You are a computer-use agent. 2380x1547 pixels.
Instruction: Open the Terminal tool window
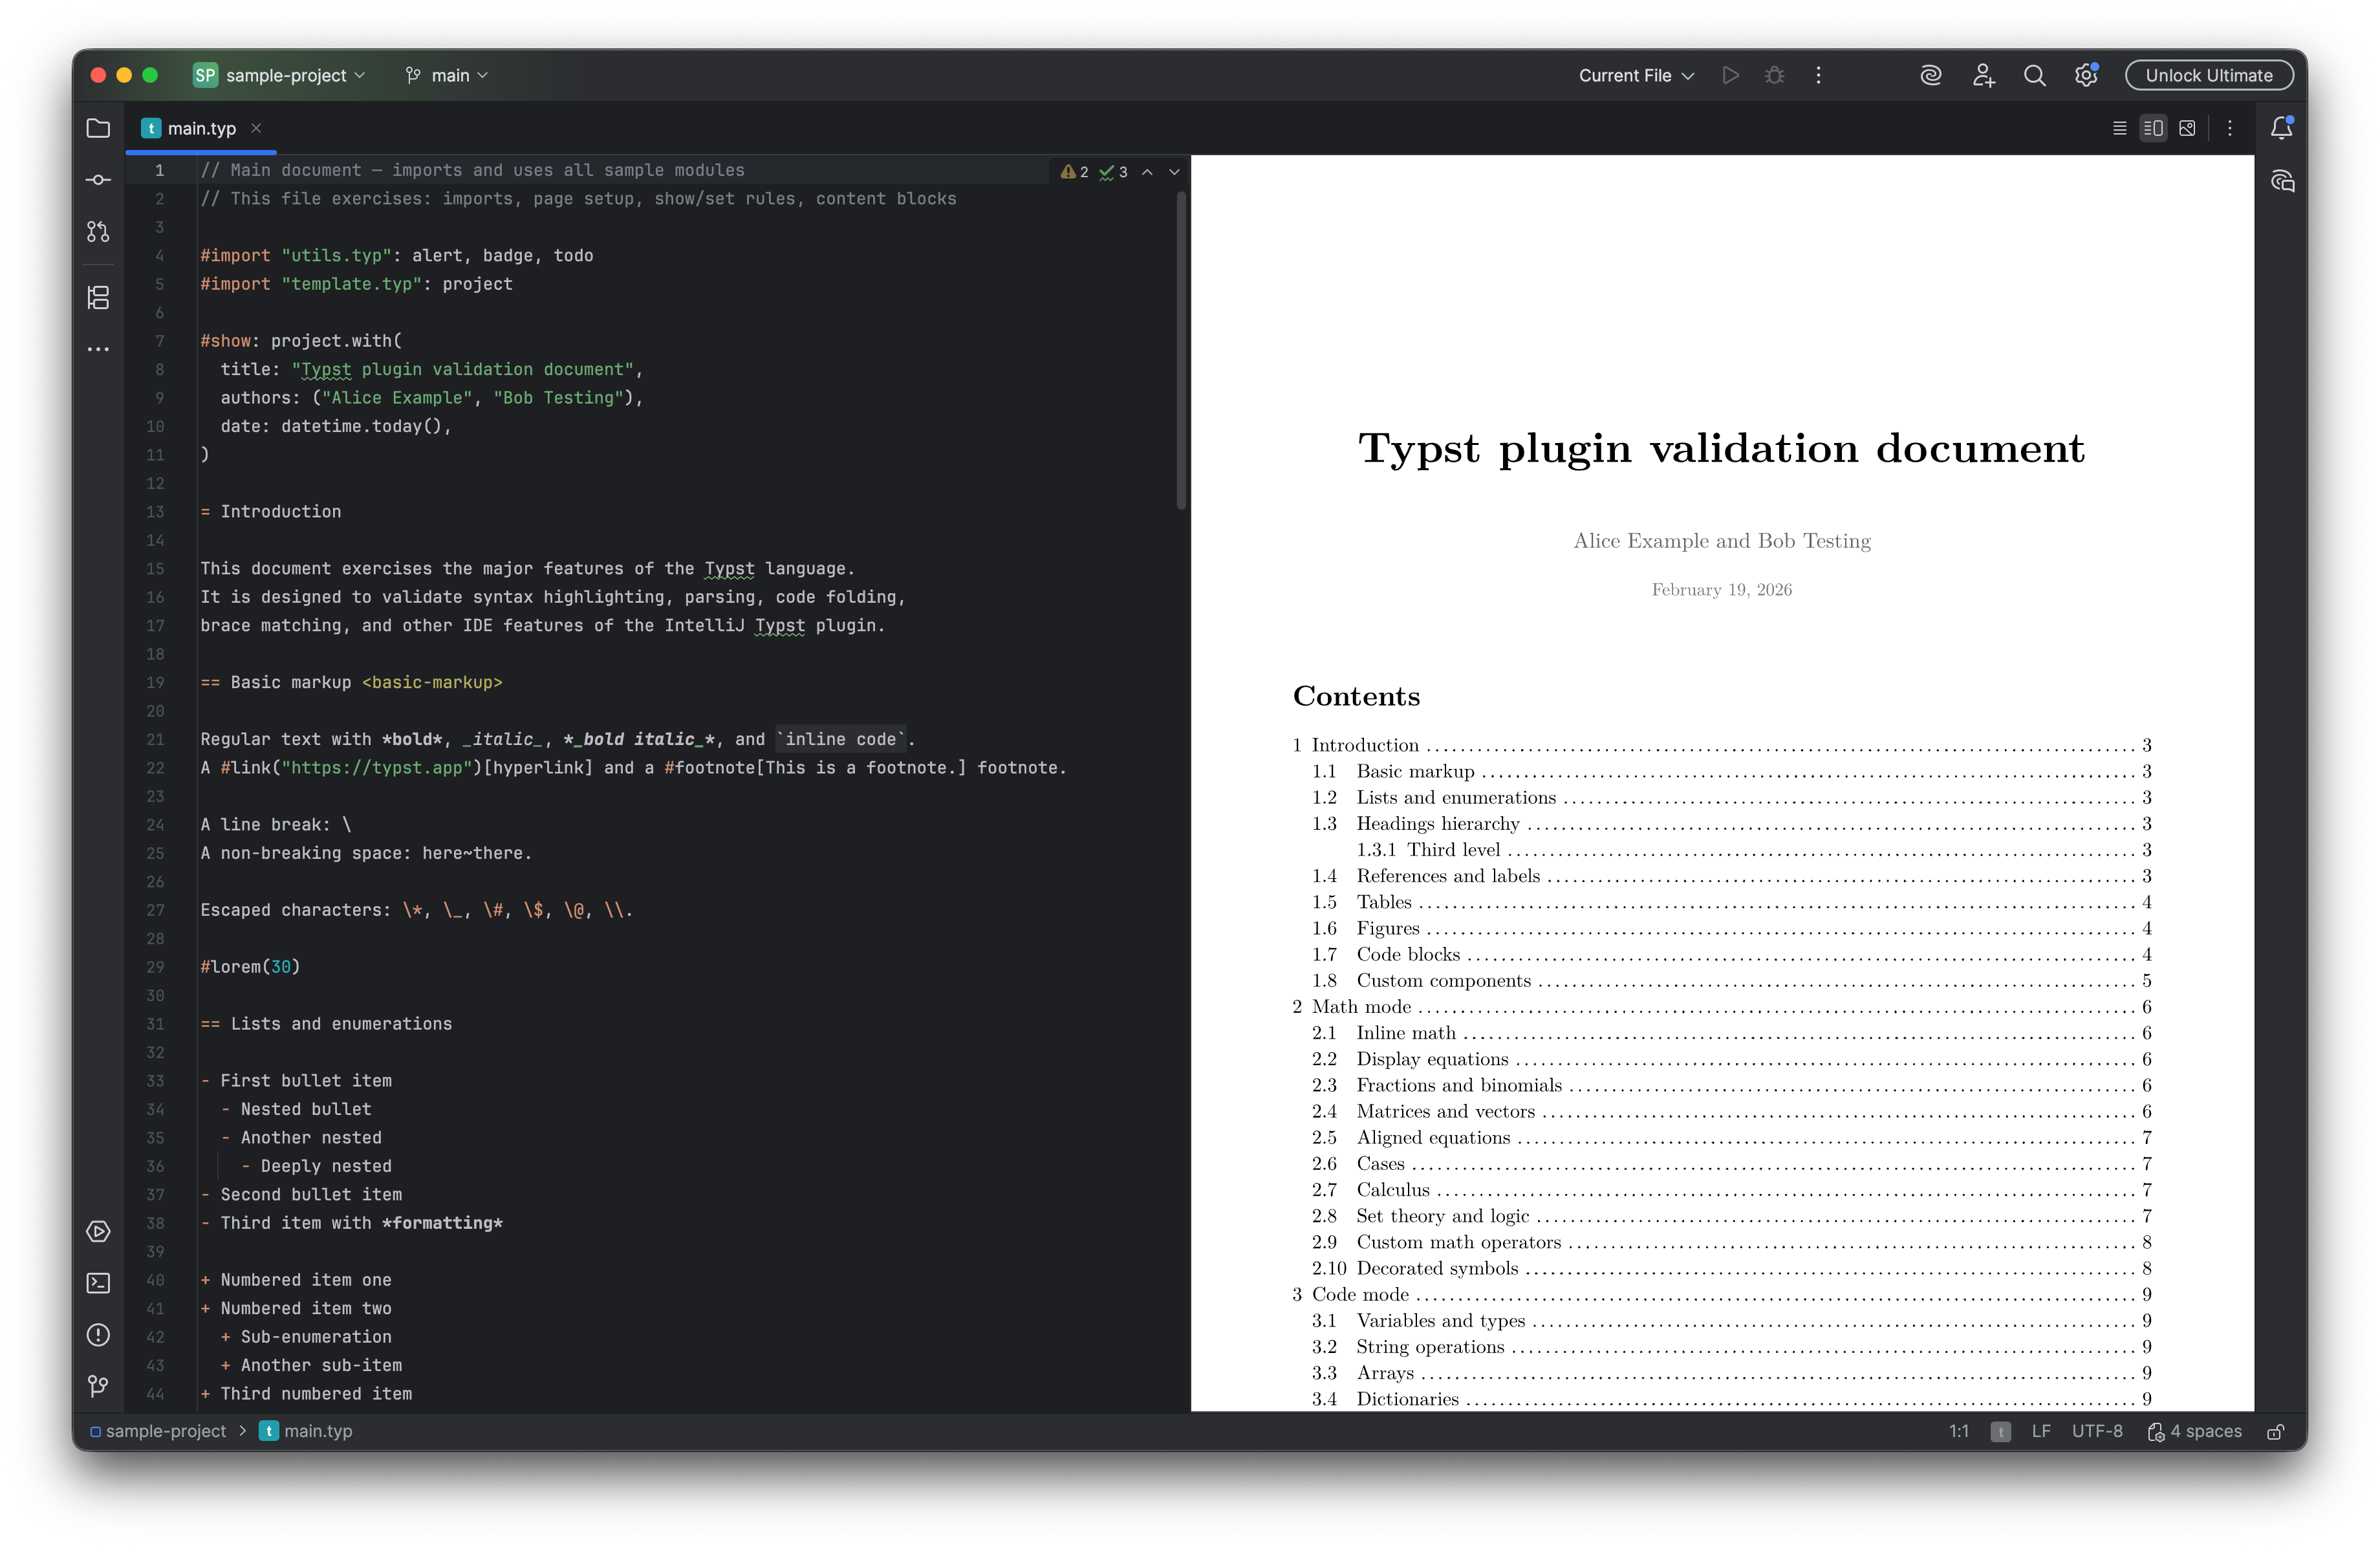pyautogui.click(x=98, y=1283)
